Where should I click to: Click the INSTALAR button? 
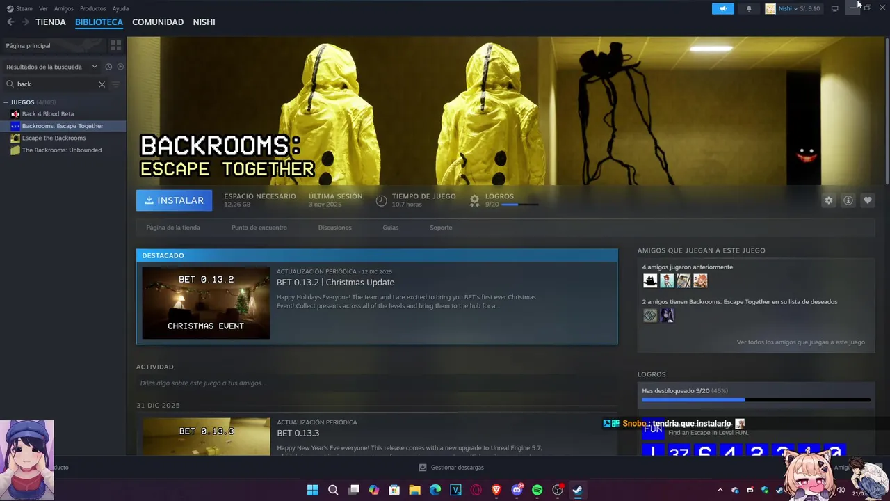[175, 200]
